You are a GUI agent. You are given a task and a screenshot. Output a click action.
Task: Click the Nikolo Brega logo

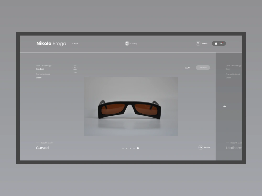(x=51, y=43)
